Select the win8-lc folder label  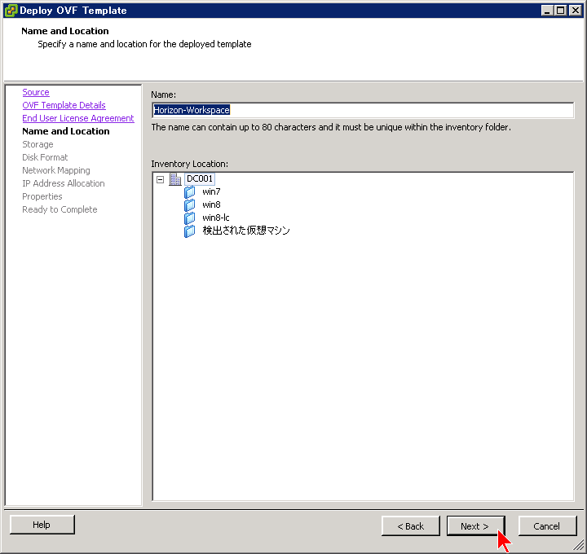tap(215, 218)
